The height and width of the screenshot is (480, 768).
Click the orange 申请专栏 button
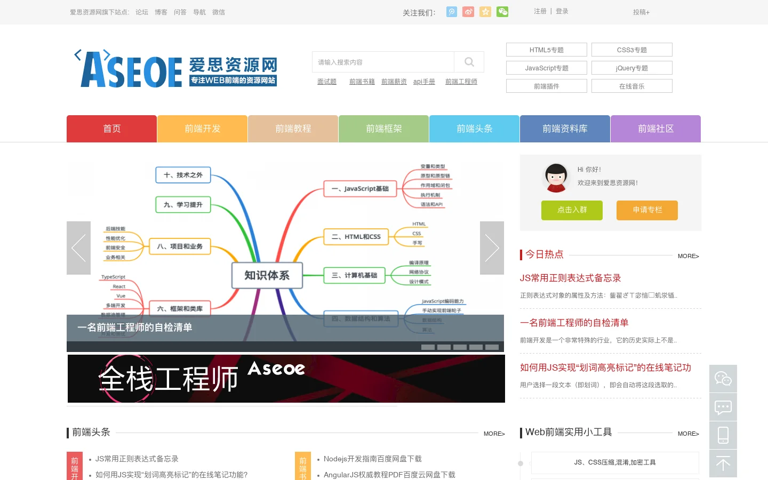(647, 210)
